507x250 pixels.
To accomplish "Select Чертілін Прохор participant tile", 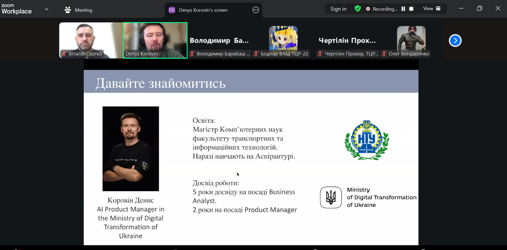I will pyautogui.click(x=347, y=41).
